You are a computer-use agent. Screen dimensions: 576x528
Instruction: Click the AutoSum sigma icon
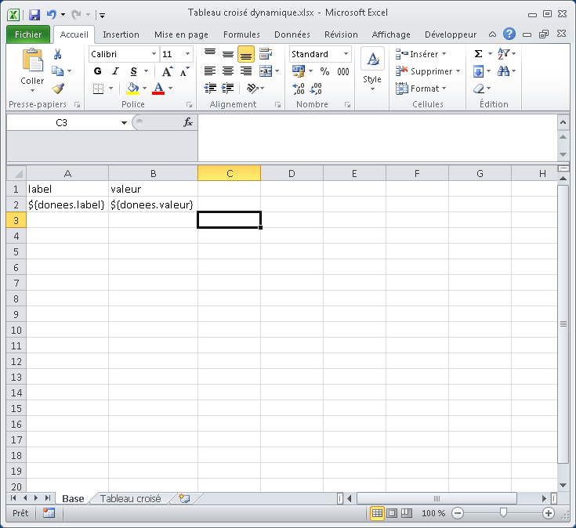478,54
